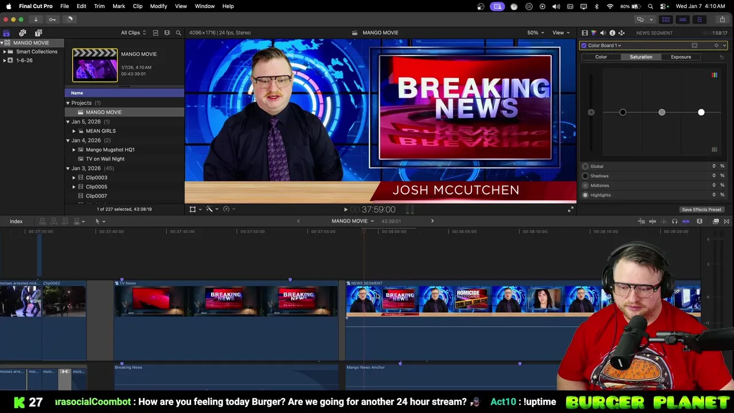Search the browser with magnifier icon
The image size is (734, 413).
[x=178, y=33]
